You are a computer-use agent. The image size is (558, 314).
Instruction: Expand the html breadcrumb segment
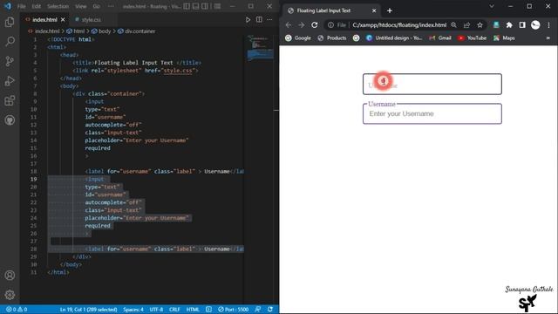(x=76, y=31)
